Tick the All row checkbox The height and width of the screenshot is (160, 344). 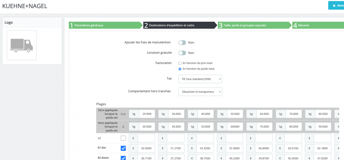pyautogui.click(x=123, y=138)
